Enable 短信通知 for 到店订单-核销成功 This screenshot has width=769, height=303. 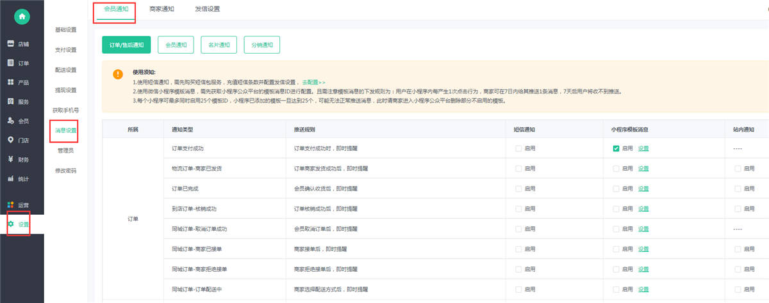pos(518,208)
